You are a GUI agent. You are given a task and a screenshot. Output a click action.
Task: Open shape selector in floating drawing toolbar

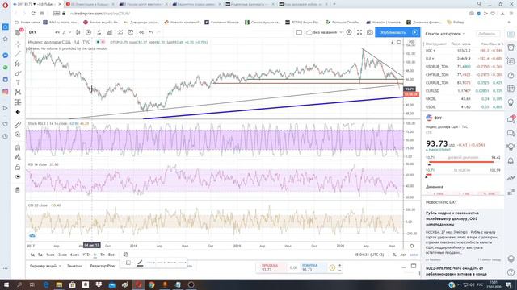129,263
